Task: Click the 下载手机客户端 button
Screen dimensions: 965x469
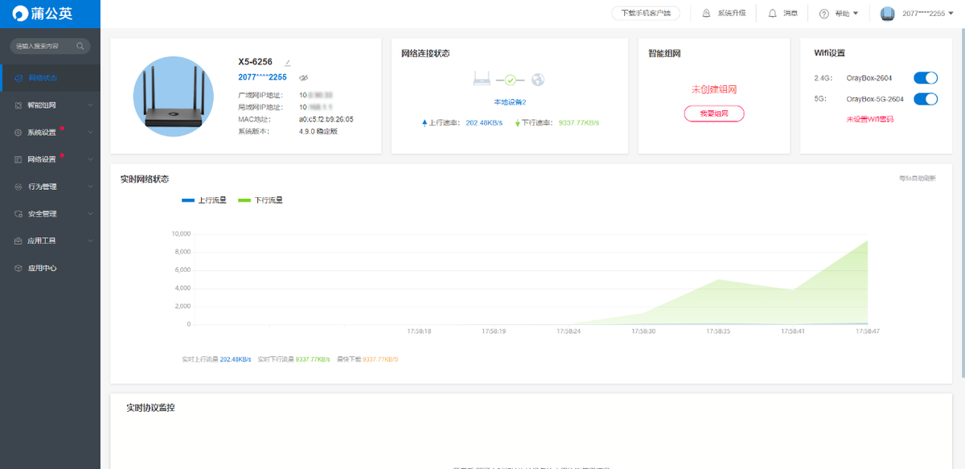Action: tap(646, 14)
